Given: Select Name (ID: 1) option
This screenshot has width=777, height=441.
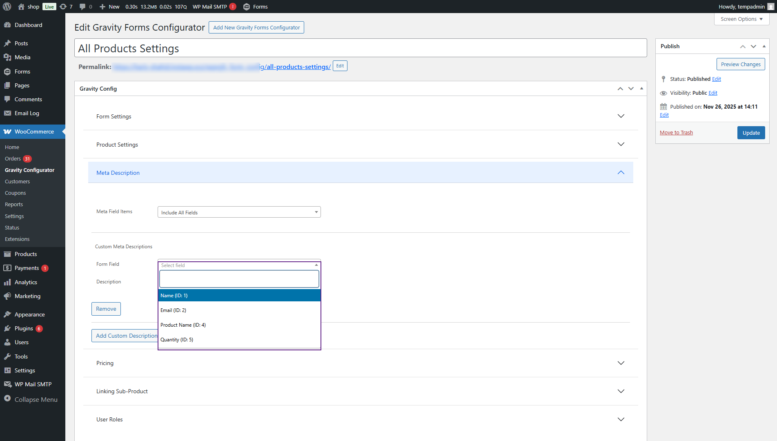Looking at the screenshot, I should [x=239, y=296].
